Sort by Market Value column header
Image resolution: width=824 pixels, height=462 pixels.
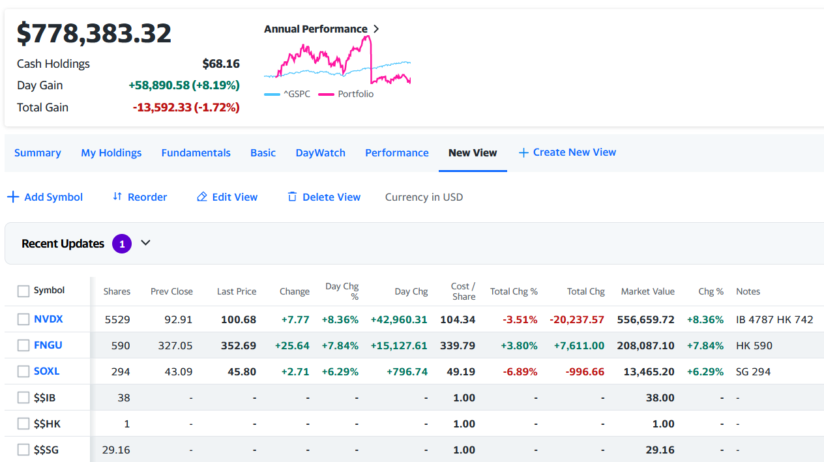(647, 291)
